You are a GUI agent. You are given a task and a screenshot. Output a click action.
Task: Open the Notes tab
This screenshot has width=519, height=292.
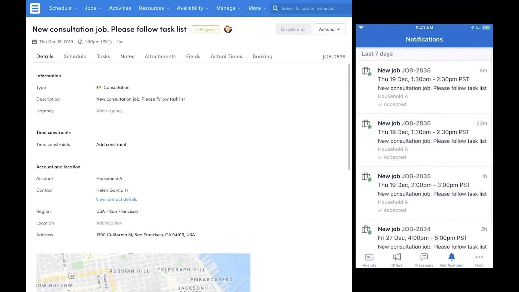click(x=127, y=56)
